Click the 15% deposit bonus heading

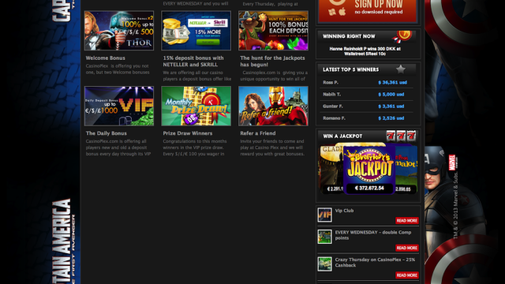click(x=193, y=62)
